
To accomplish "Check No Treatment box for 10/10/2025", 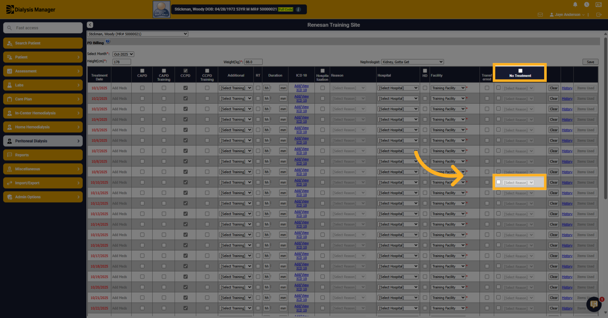I will pyautogui.click(x=498, y=182).
